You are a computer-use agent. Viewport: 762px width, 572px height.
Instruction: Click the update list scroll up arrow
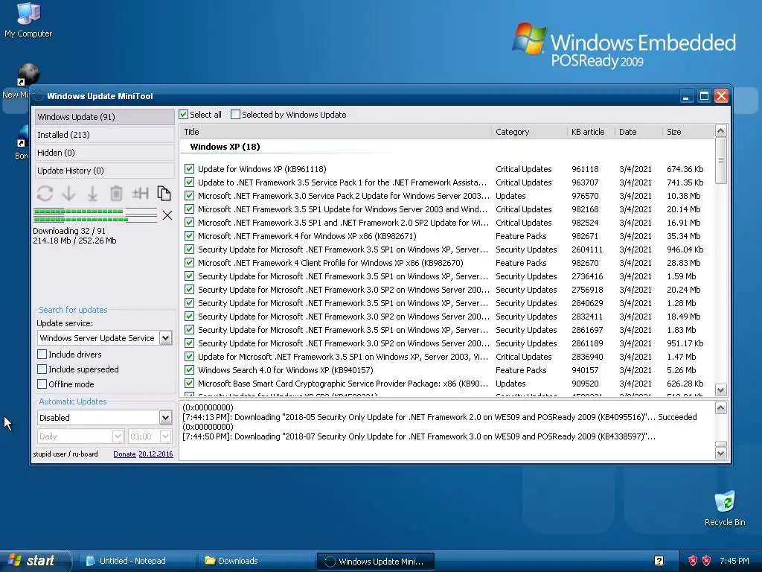720,131
